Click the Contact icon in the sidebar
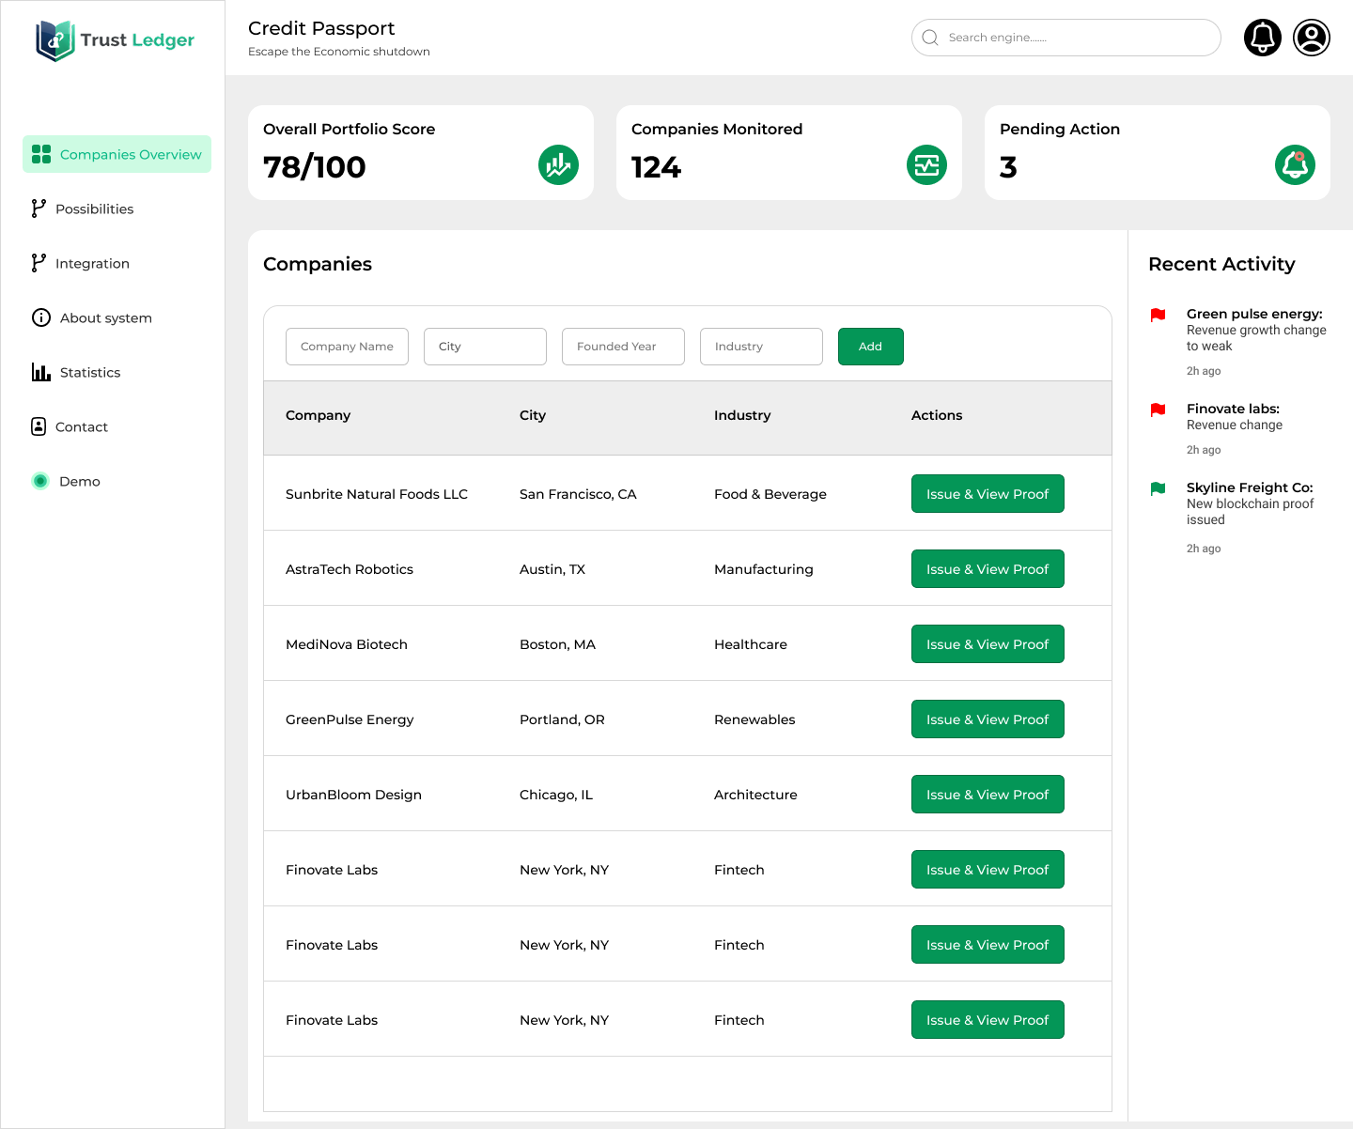The image size is (1353, 1129). tap(38, 426)
